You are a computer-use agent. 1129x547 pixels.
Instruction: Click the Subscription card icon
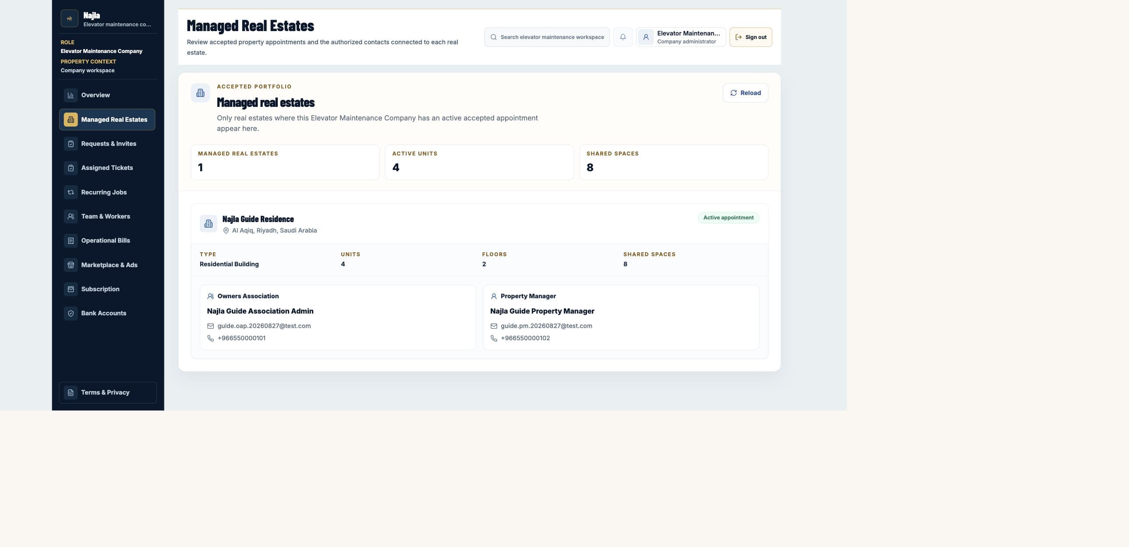pyautogui.click(x=71, y=289)
